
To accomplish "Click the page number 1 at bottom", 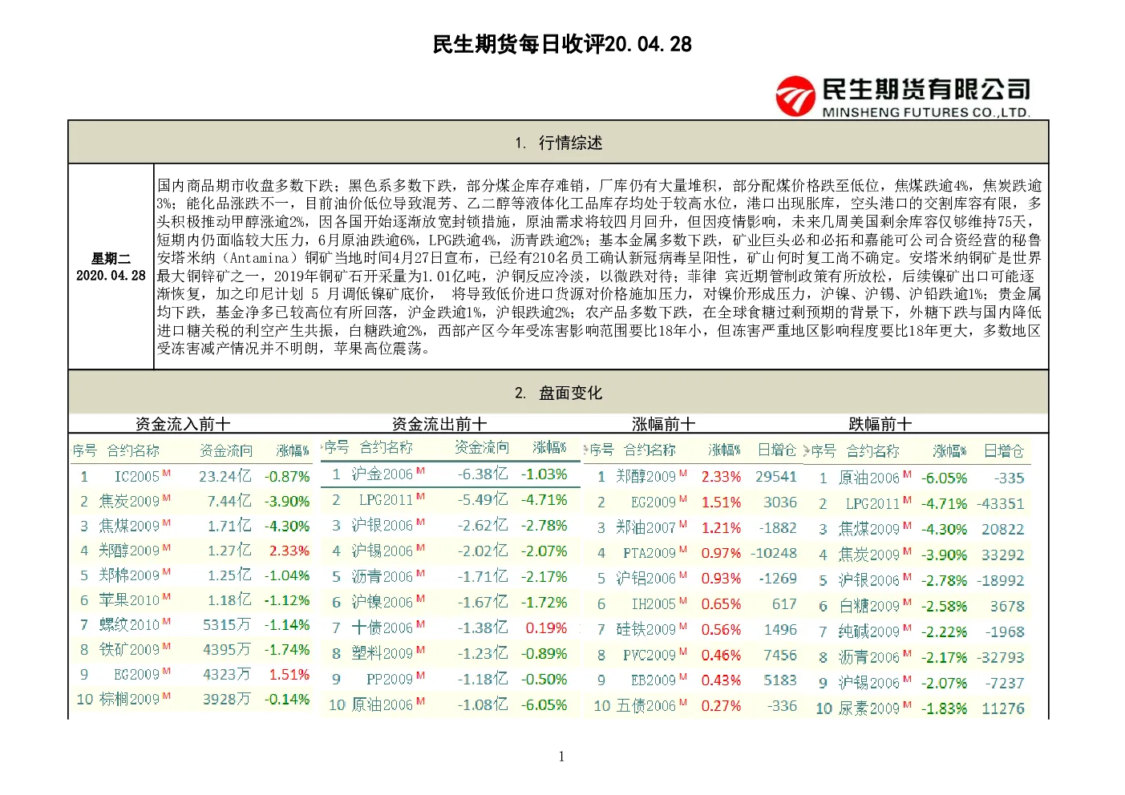I will coord(561,757).
